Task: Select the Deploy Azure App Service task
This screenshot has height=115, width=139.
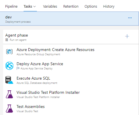Action: [71, 66]
